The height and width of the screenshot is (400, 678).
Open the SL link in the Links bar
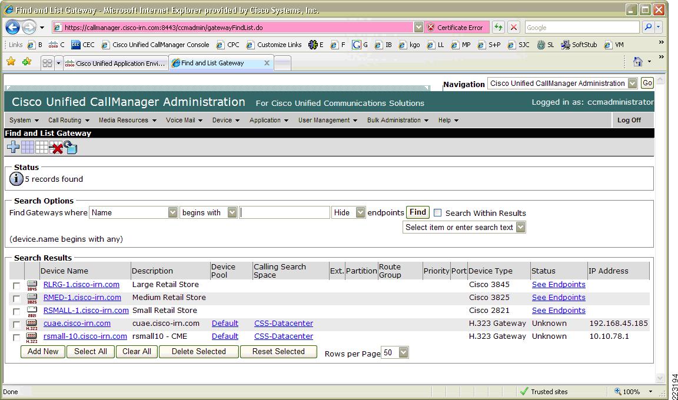tap(545, 45)
